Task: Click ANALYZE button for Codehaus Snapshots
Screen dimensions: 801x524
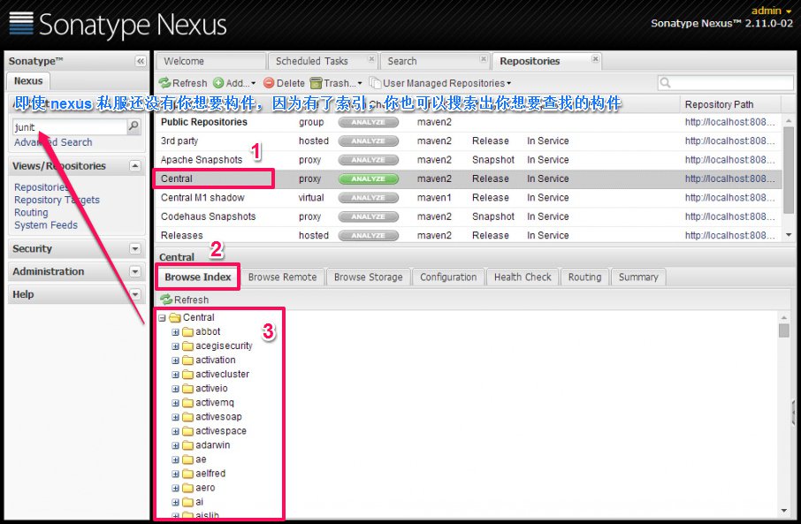Action: pyautogui.click(x=369, y=216)
